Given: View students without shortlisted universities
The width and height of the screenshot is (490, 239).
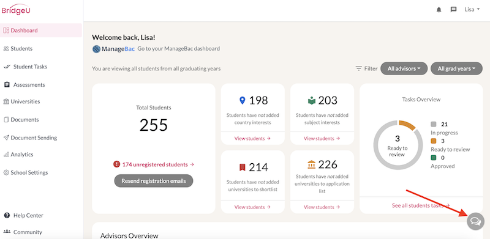Looking at the screenshot, I should point(252,207).
